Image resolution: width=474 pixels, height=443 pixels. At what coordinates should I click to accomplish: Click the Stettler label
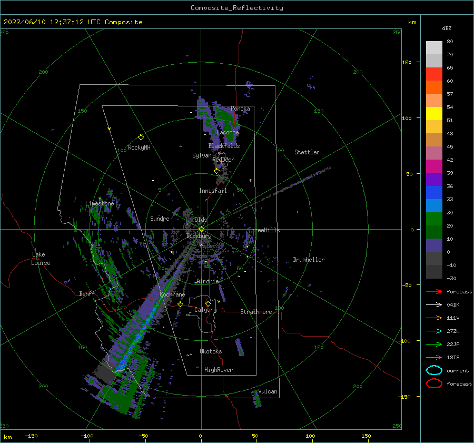[x=307, y=152]
